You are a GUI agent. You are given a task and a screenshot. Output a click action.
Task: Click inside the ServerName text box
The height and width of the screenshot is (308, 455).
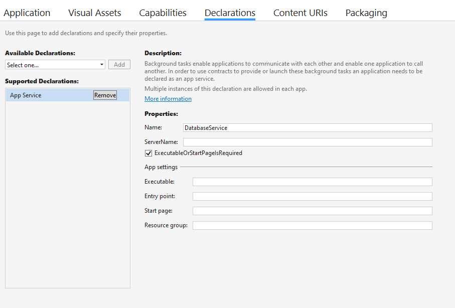point(308,142)
